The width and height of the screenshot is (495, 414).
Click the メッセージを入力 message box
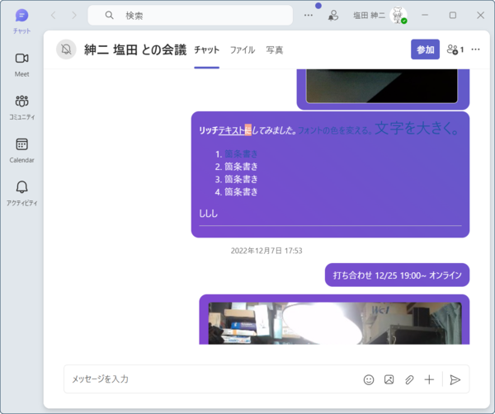(x=211, y=379)
